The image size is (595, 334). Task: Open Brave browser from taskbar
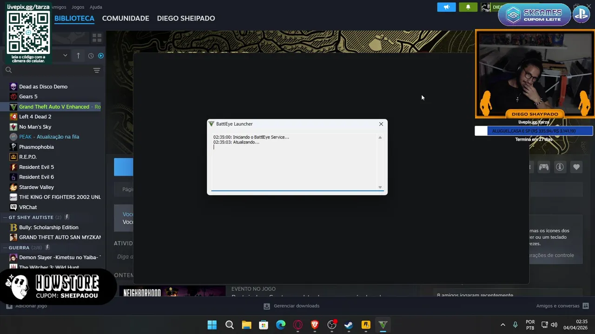[315, 325]
